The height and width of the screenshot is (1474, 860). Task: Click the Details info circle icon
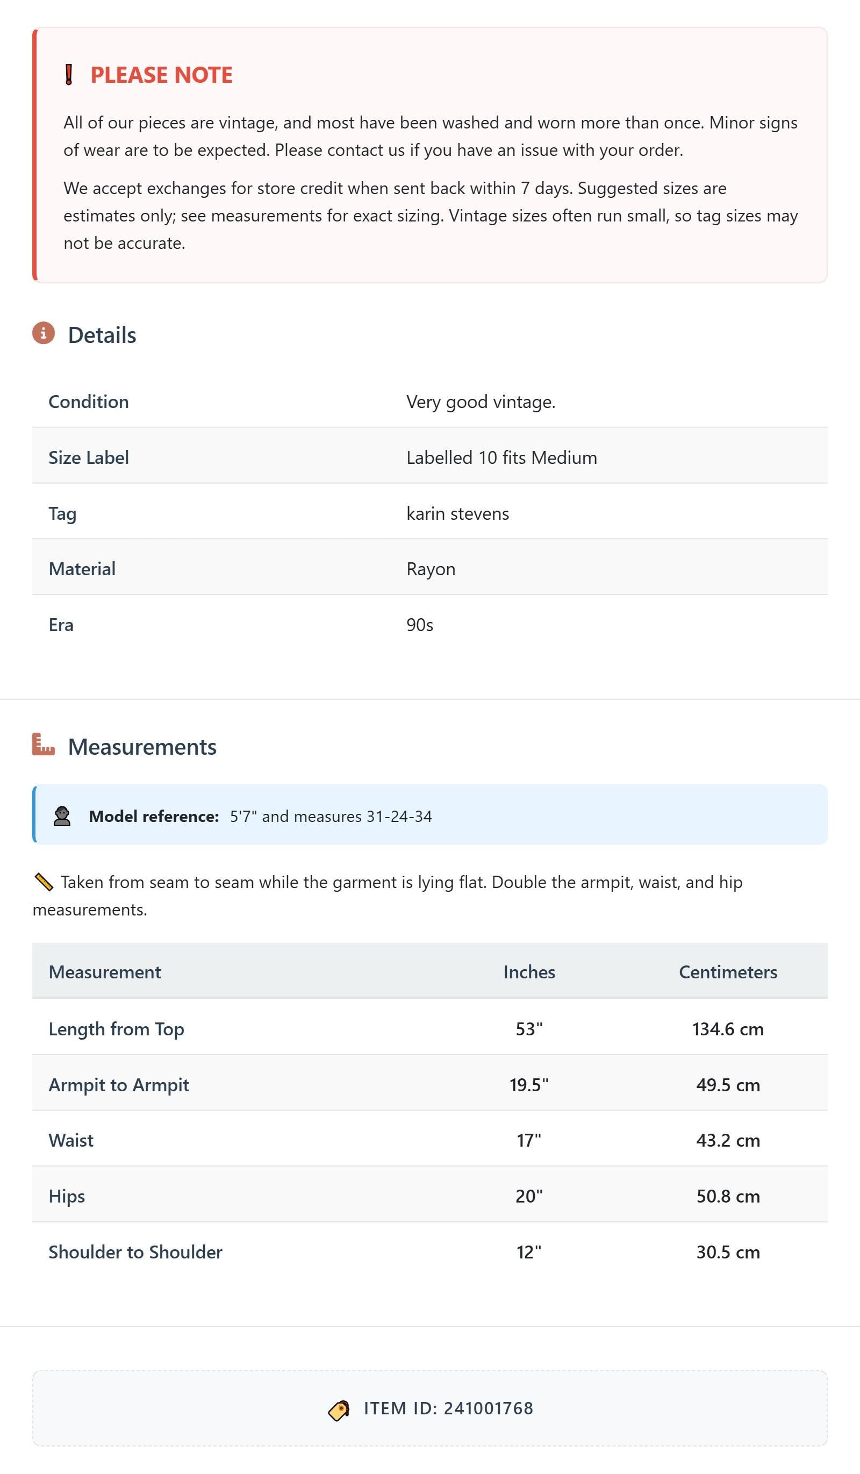pyautogui.click(x=44, y=333)
